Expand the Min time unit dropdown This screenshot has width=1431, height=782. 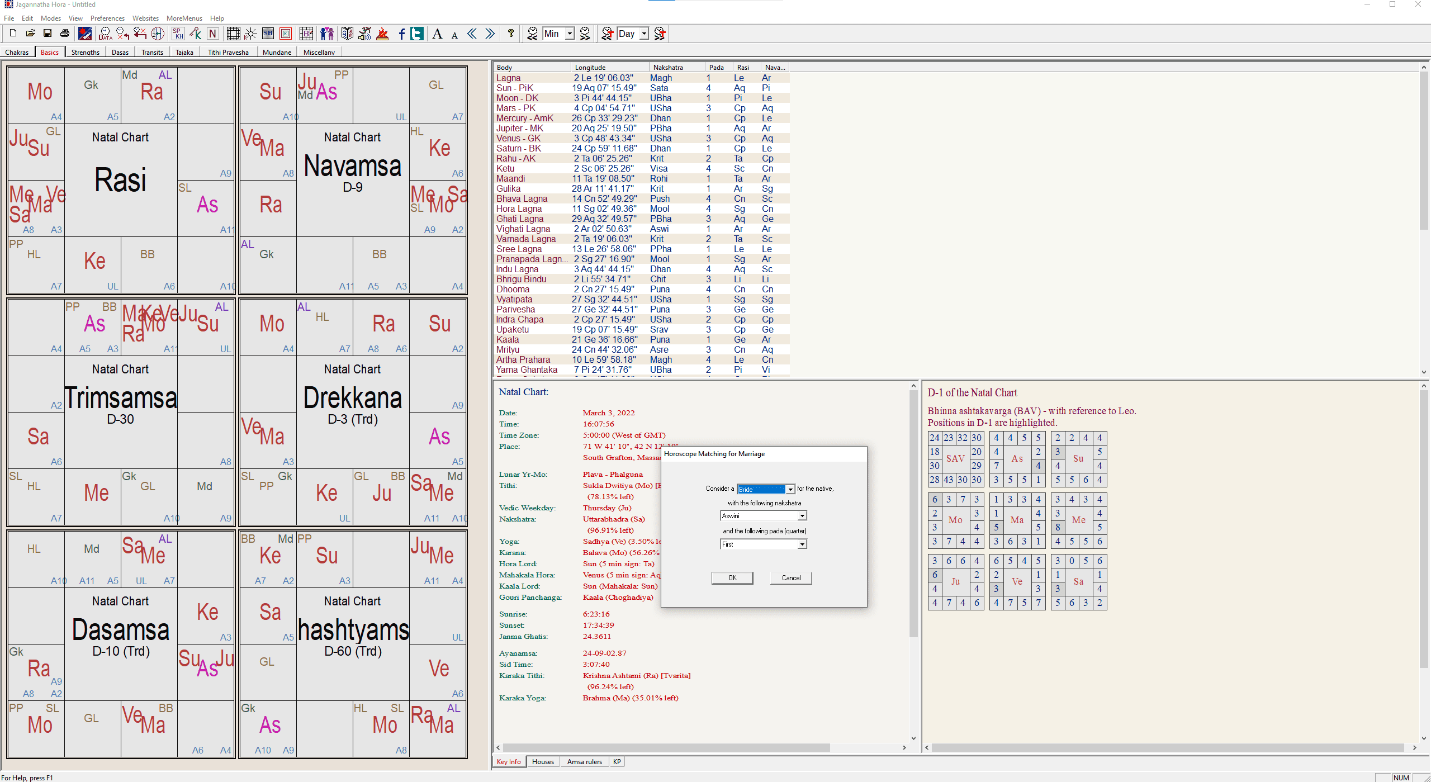[570, 34]
